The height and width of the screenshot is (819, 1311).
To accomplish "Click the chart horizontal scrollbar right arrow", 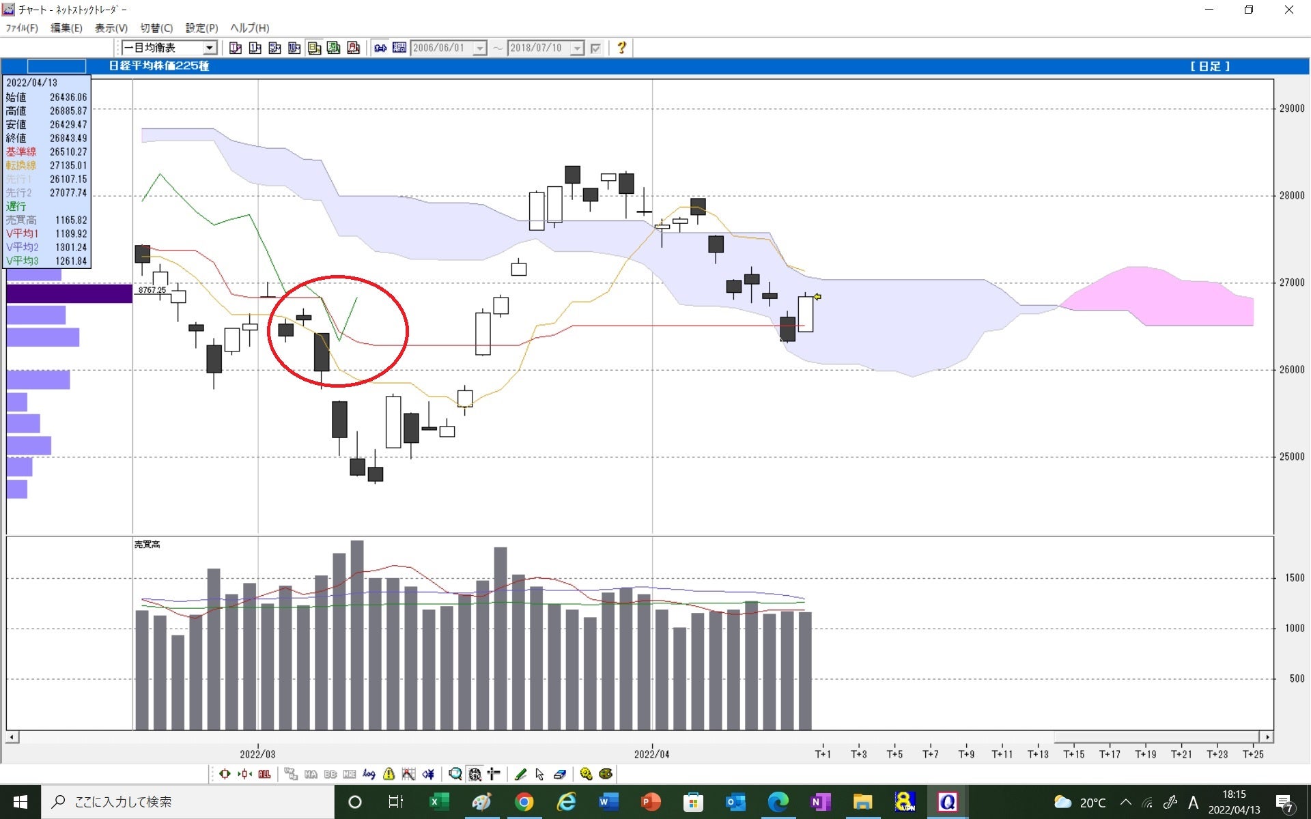I will coord(1267,737).
